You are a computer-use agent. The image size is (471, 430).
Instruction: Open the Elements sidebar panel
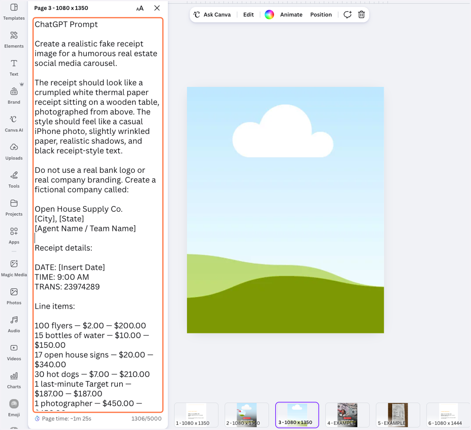click(14, 40)
